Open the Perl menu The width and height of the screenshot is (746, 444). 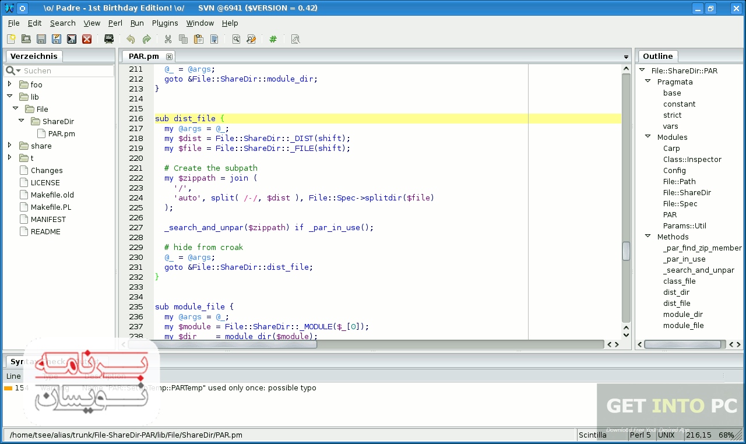tap(115, 23)
